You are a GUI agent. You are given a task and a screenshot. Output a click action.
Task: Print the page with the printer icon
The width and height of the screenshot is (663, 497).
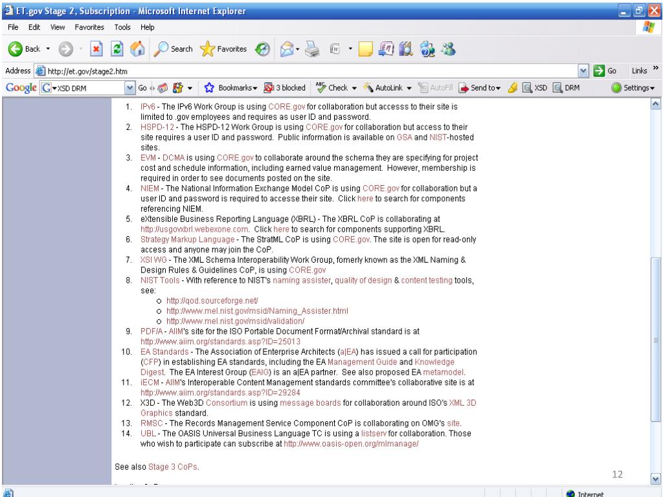(x=313, y=49)
